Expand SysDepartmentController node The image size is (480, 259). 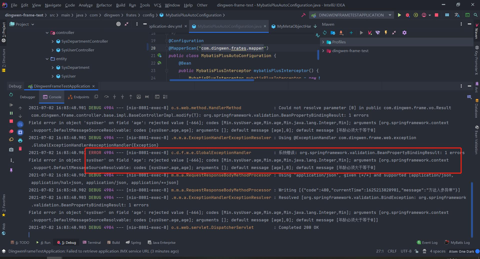tap(52, 41)
